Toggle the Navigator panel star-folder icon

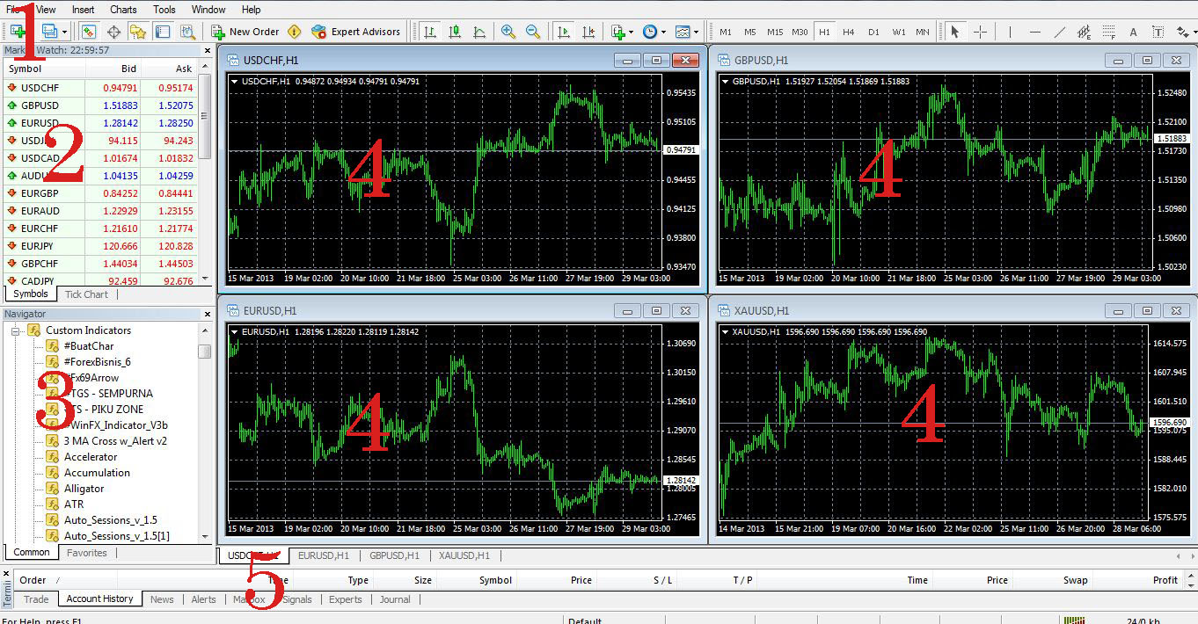138,32
